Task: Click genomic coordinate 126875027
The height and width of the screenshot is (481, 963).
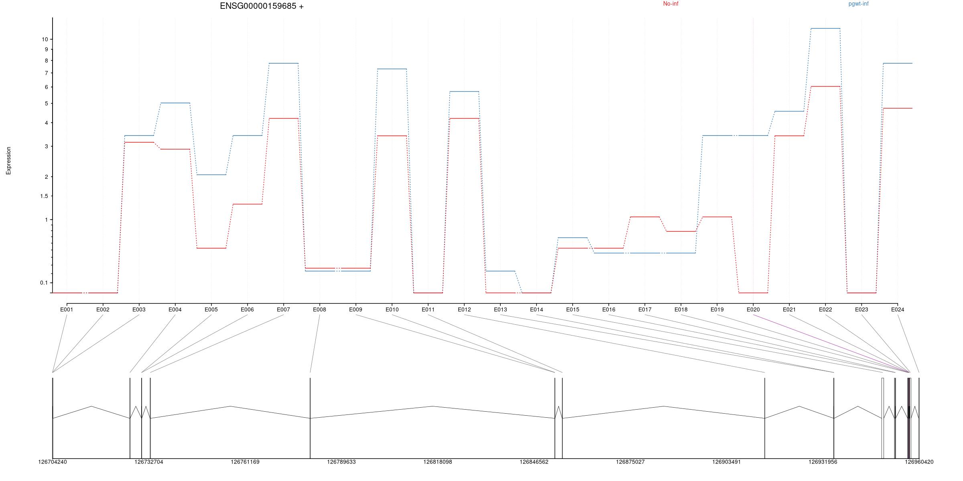Action: [x=630, y=462]
